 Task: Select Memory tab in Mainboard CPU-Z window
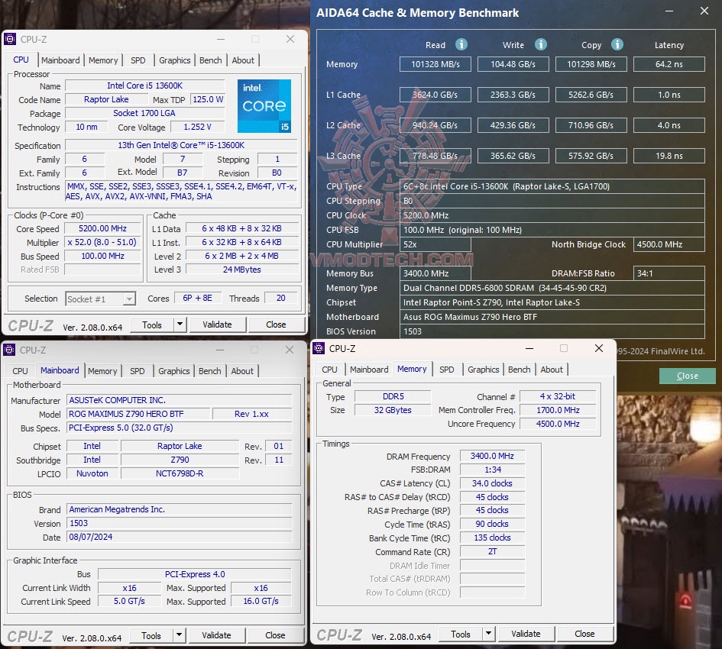click(x=102, y=371)
